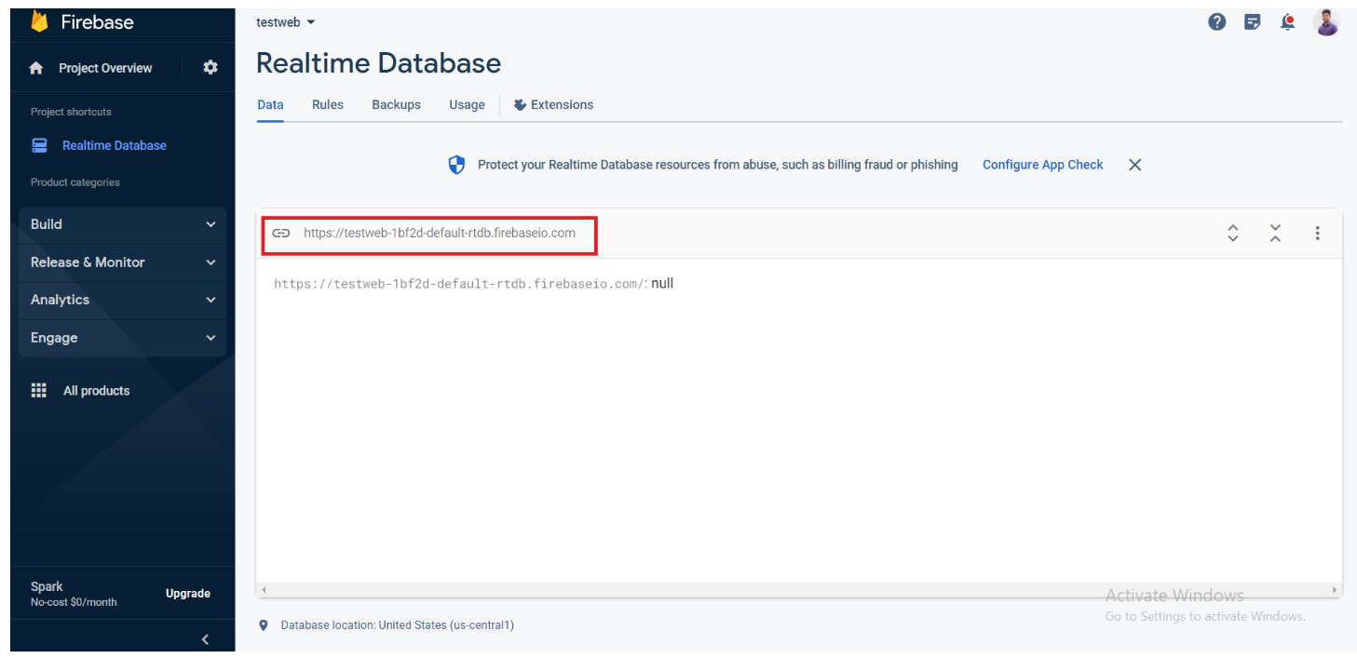
Task: Switch to the Rules tab
Action: pos(328,104)
